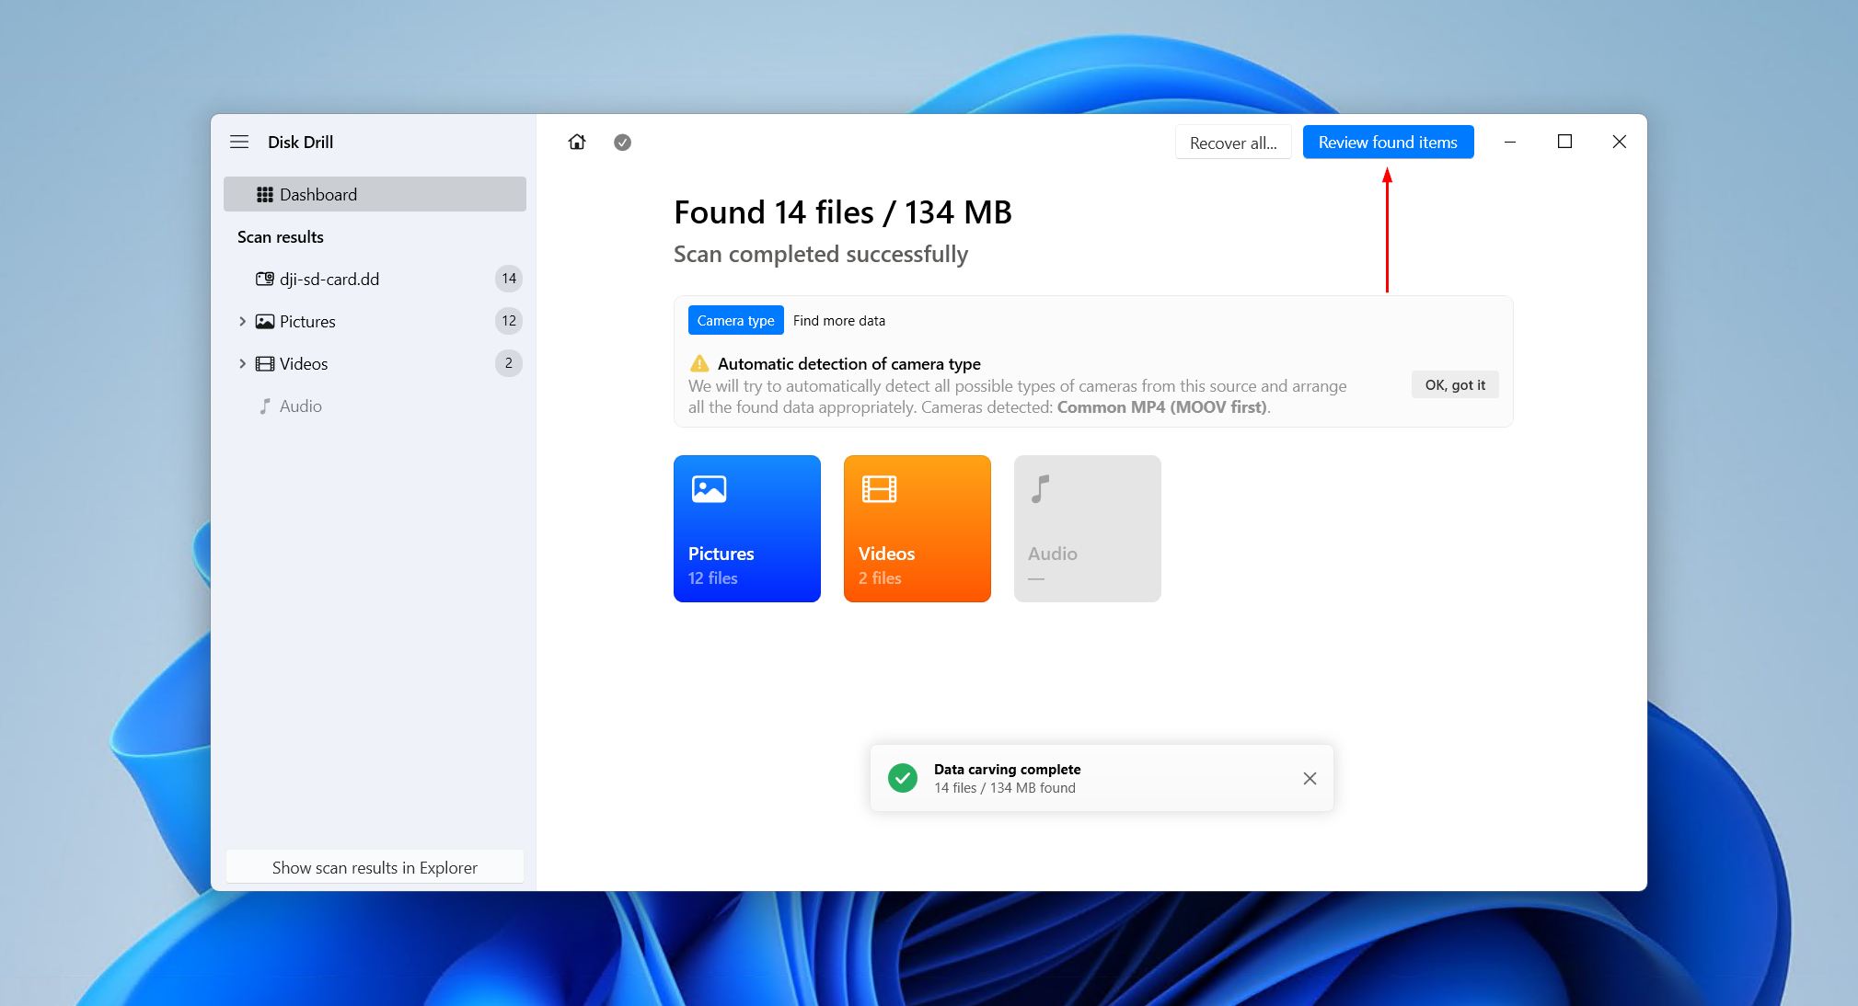Click Review found items button
This screenshot has width=1858, height=1006.
click(1388, 143)
